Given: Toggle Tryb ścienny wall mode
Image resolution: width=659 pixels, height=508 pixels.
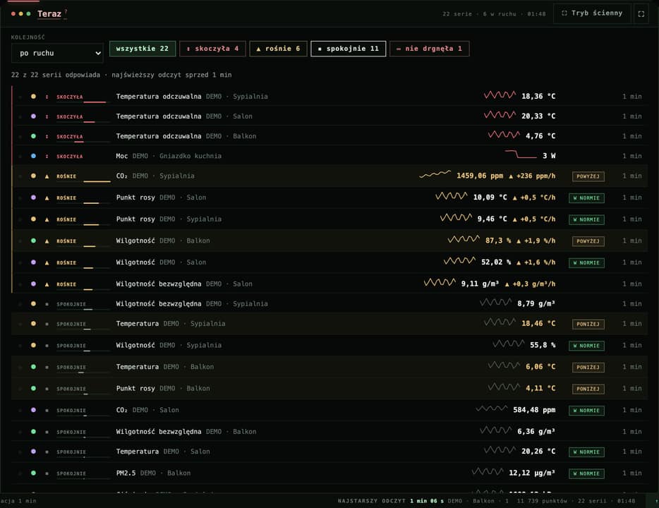Looking at the screenshot, I should pyautogui.click(x=592, y=13).
